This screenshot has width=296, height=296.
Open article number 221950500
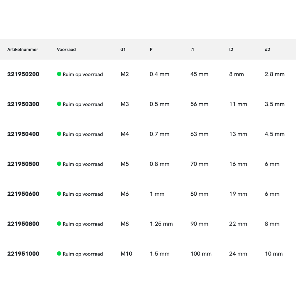click(23, 164)
